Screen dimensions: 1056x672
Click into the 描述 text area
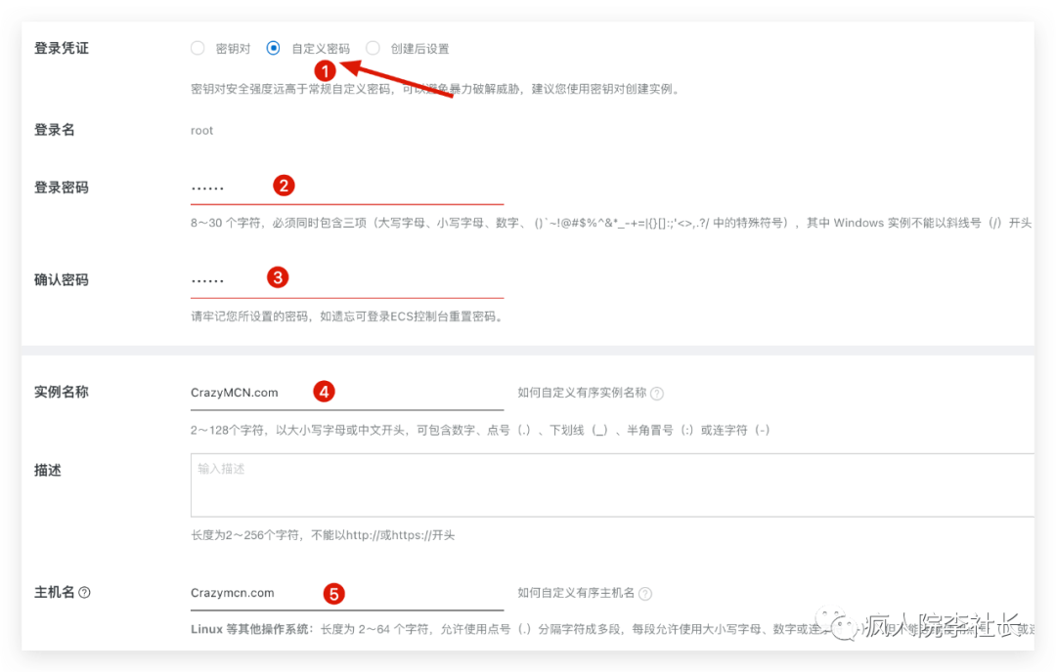point(611,484)
